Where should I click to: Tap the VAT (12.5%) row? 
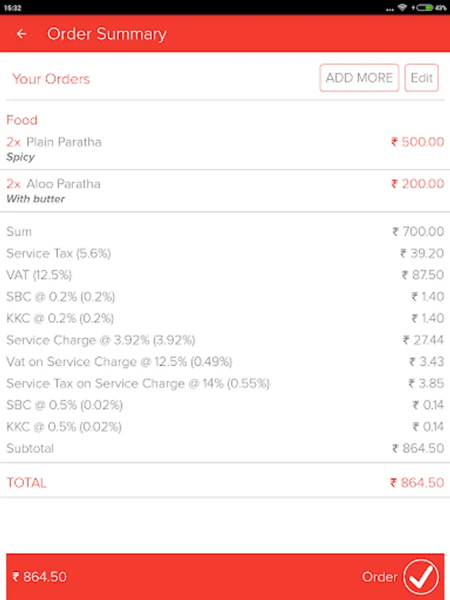(225, 275)
